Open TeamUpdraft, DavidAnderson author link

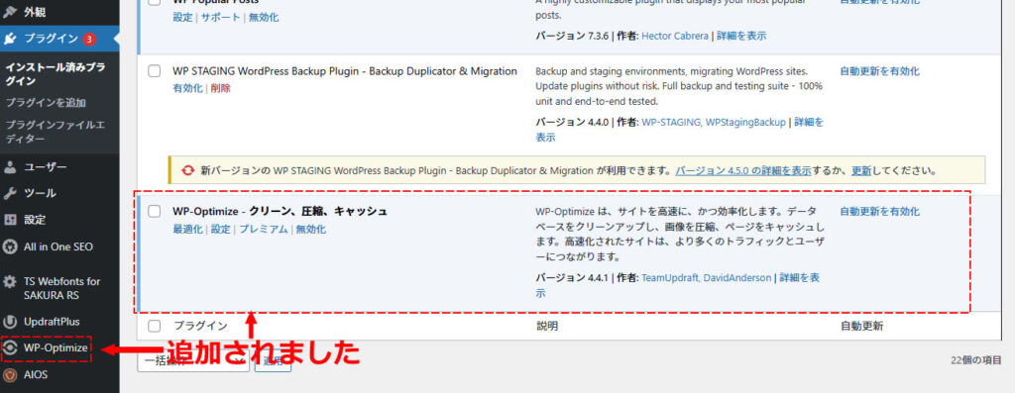(x=706, y=278)
